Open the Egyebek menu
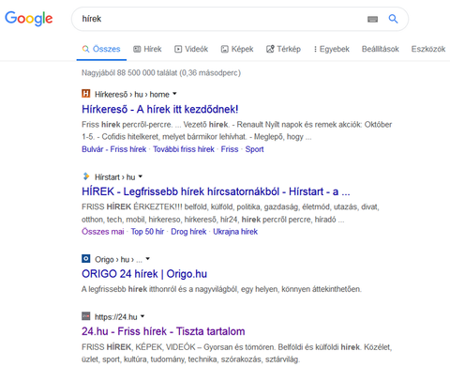 [x=332, y=49]
